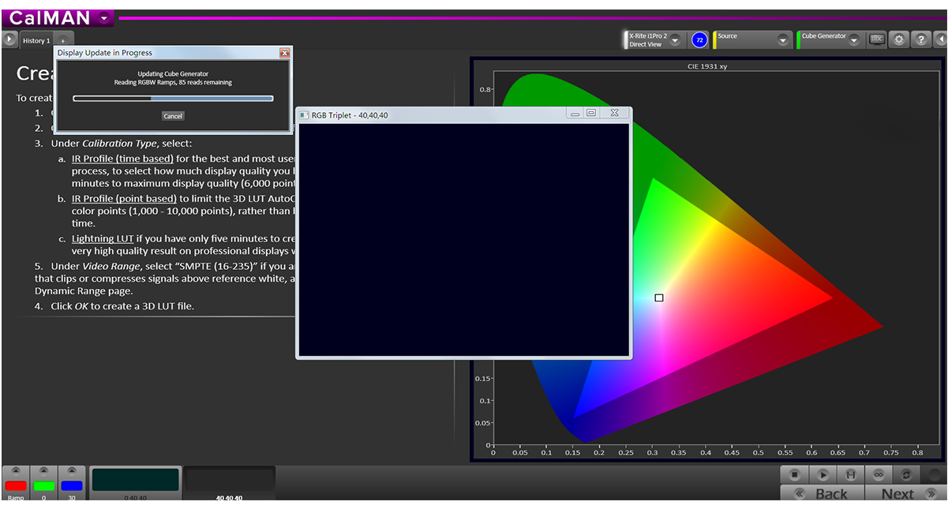The width and height of the screenshot is (948, 509).
Task: Select the 0 40 40 pattern thumbnail
Action: pos(136,483)
